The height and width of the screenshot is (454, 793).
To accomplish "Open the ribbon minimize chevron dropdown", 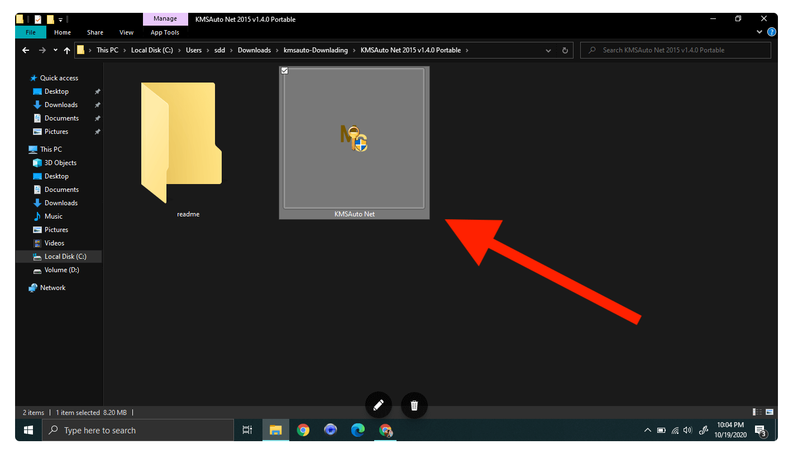I will point(759,32).
